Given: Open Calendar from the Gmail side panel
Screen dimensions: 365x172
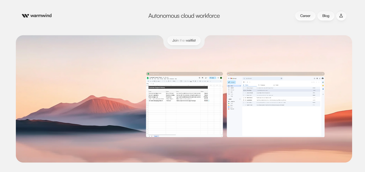Looking at the screenshot, I should pyautogui.click(x=323, y=82).
